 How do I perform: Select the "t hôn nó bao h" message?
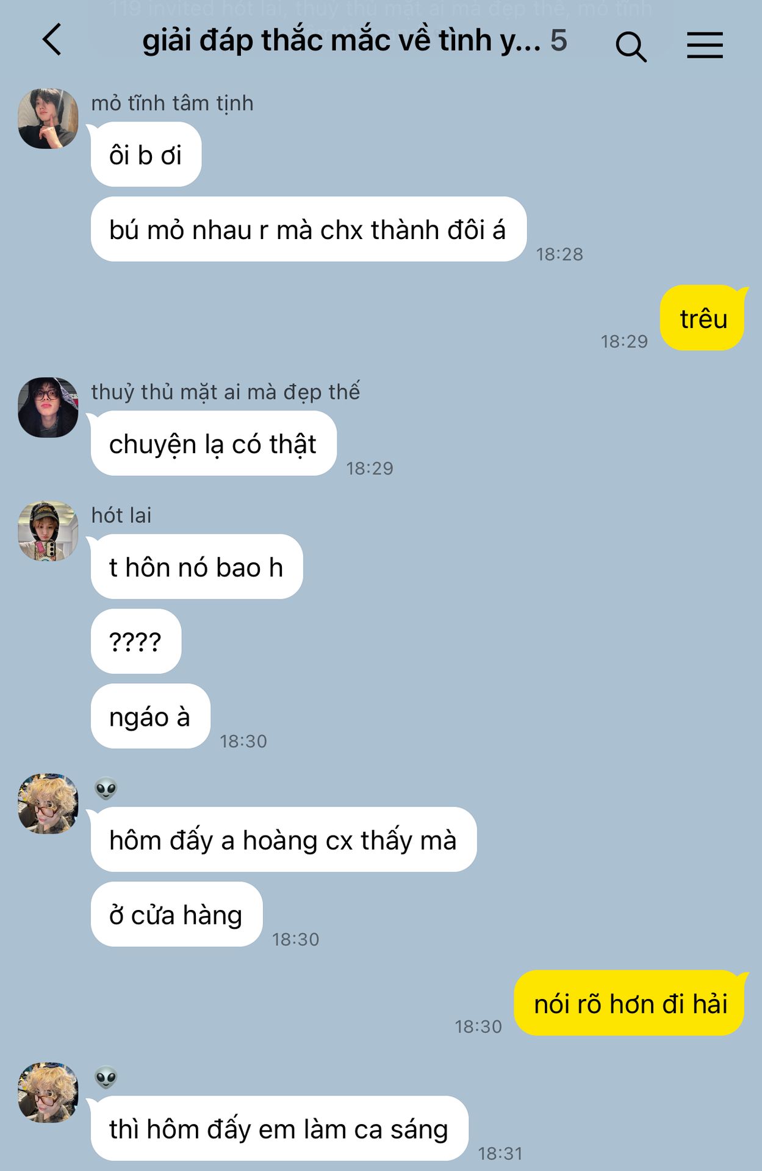coord(196,567)
